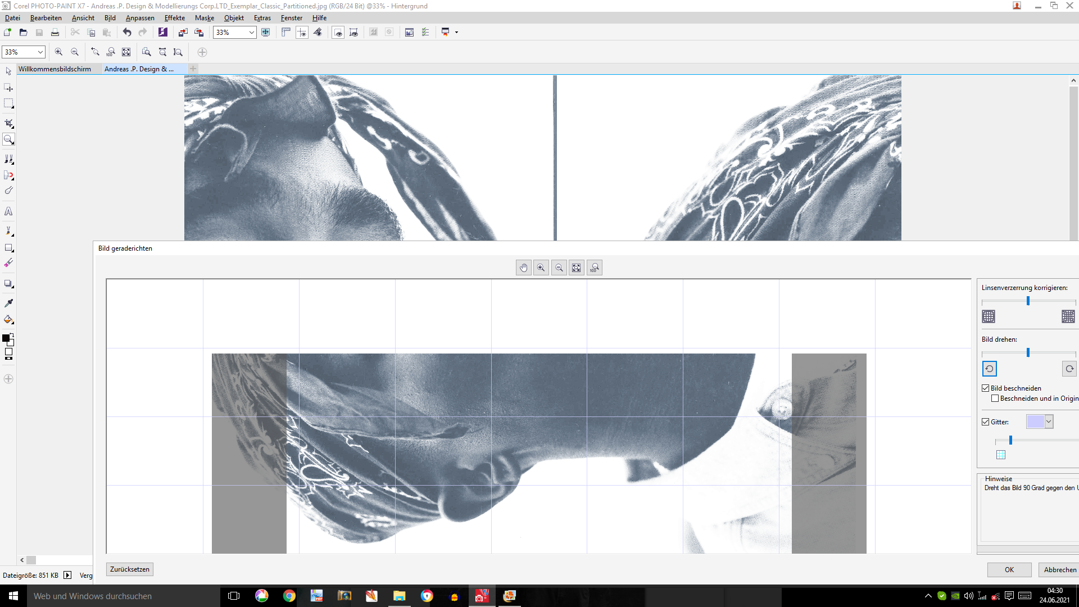This screenshot has width=1079, height=607.
Task: Open the Gitter color dropdown
Action: [x=1049, y=422]
